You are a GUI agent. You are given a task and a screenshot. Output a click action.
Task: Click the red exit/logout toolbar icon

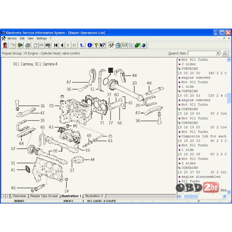pos(5,45)
